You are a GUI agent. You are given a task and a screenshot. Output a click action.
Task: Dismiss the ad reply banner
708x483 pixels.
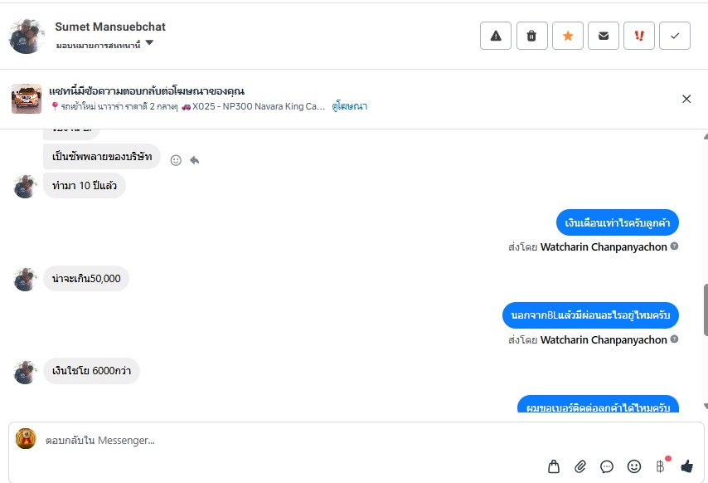pos(686,99)
